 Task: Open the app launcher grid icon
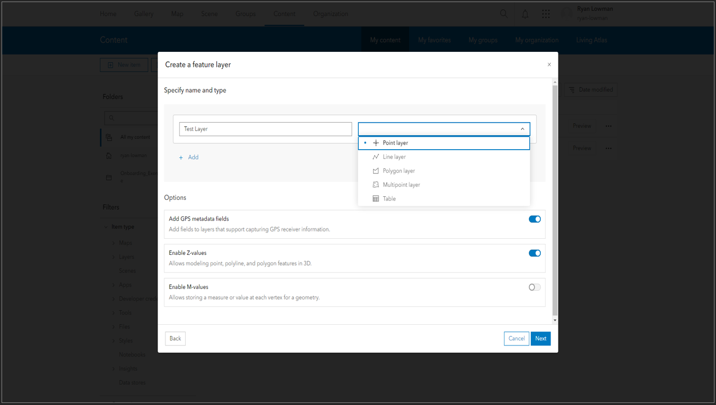(545, 14)
